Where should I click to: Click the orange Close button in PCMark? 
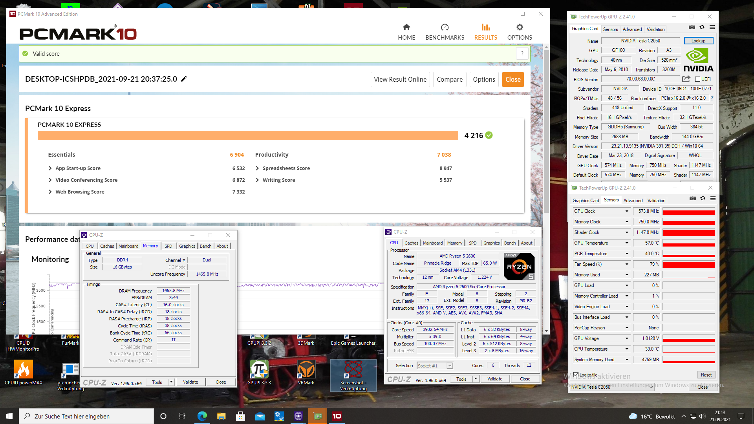pyautogui.click(x=513, y=79)
